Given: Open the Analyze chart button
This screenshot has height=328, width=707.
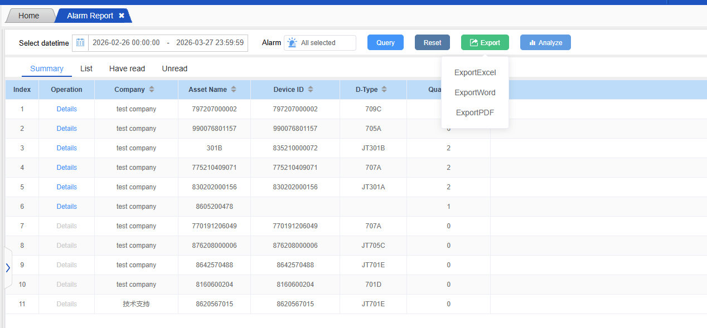Looking at the screenshot, I should 545,43.
